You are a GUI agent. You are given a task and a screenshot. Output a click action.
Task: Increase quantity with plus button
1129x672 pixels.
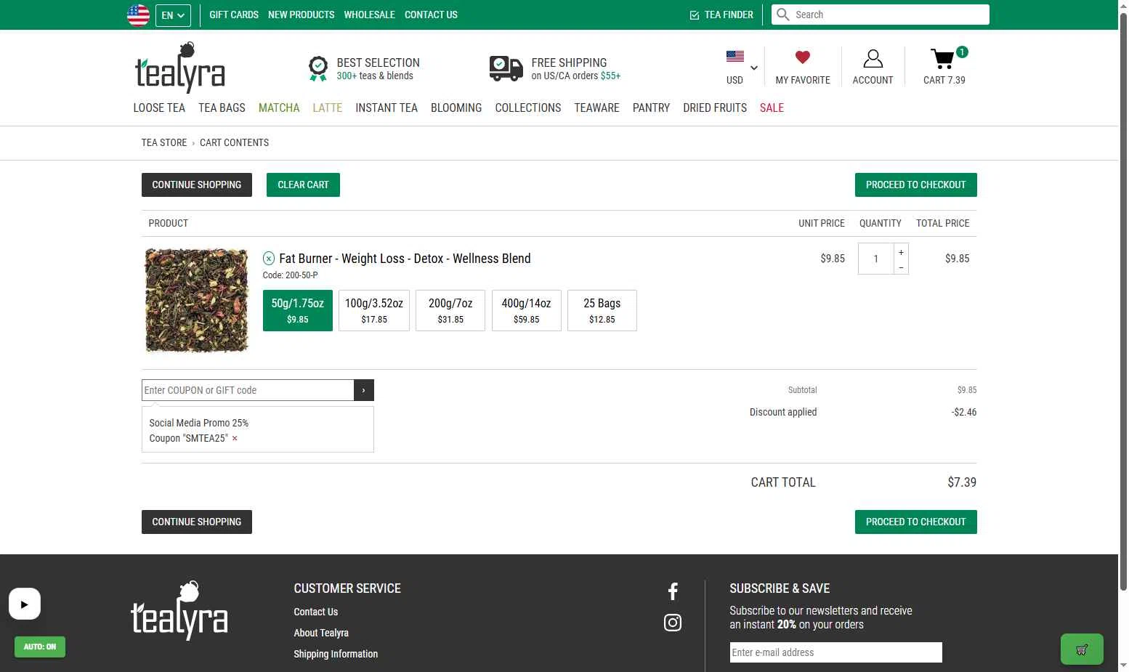tap(901, 251)
